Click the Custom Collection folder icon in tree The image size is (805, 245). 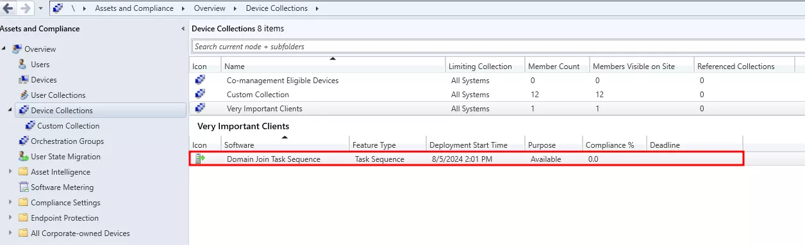click(30, 125)
